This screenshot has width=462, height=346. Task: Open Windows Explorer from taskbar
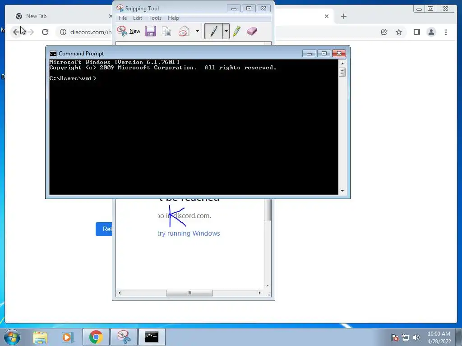(40, 337)
